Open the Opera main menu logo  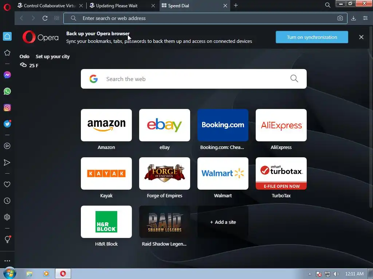(7, 7)
